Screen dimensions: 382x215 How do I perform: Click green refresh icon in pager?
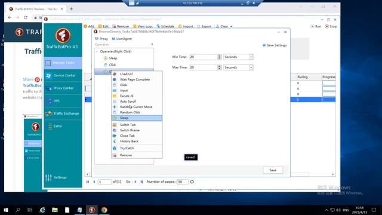192,182
